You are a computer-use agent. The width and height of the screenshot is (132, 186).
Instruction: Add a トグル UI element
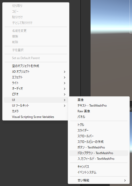[99, 125]
